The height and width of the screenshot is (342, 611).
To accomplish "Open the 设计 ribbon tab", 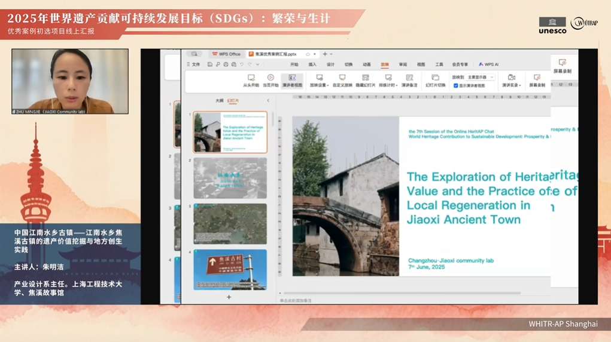I will click(330, 64).
